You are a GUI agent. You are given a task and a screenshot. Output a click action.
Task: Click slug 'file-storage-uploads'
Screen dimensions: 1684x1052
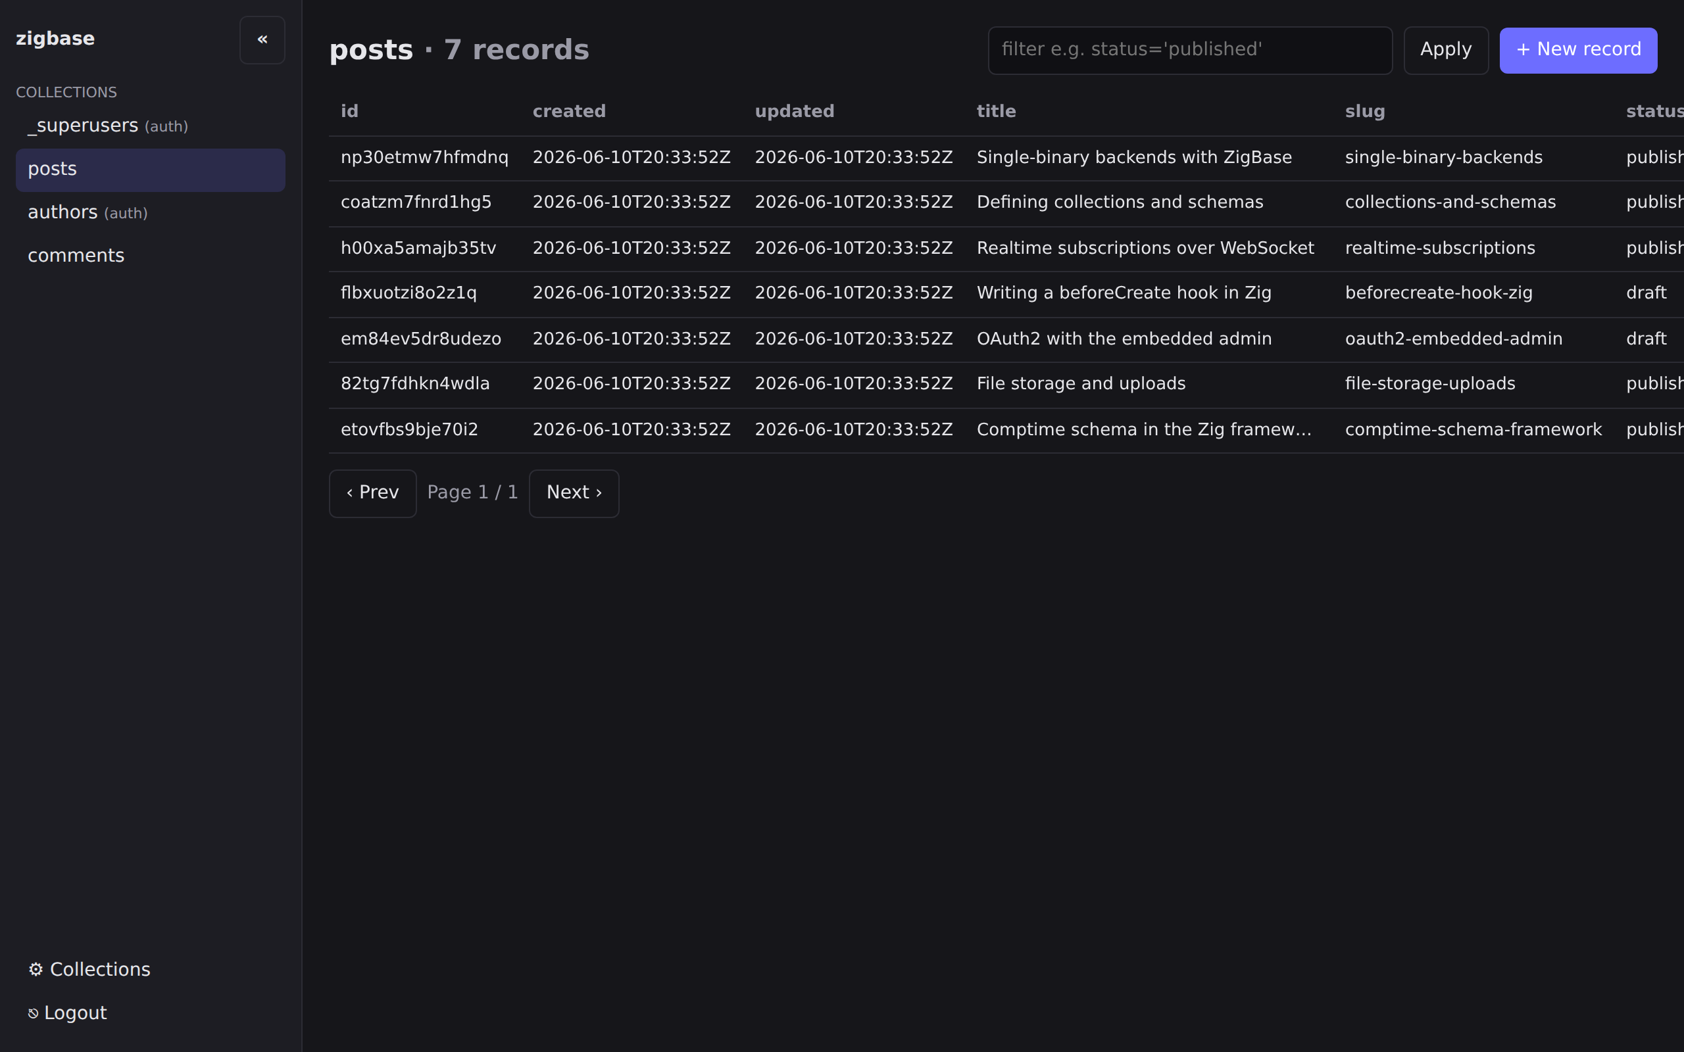point(1429,384)
